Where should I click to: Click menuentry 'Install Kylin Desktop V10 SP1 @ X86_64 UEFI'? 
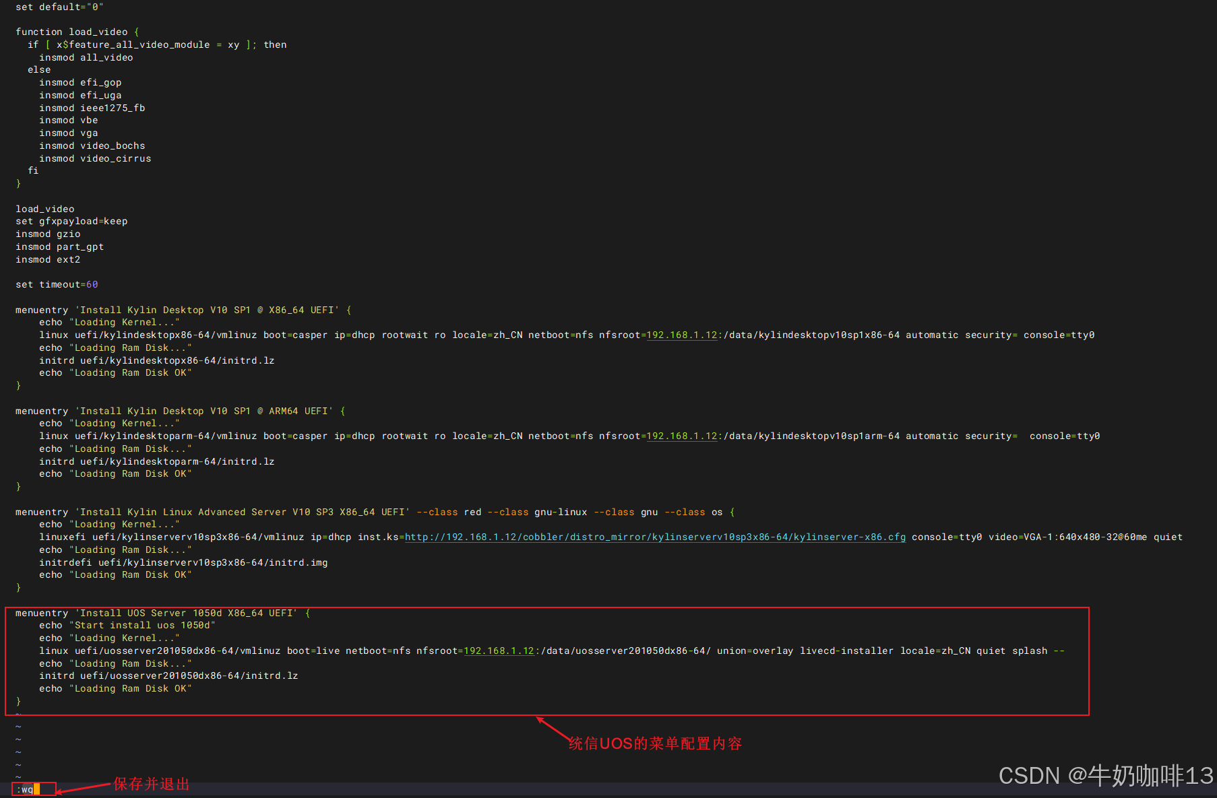coord(183,310)
